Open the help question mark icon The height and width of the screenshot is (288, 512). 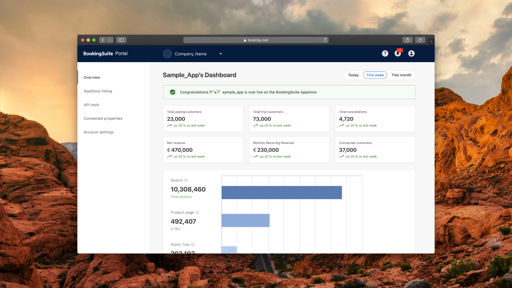click(x=385, y=54)
